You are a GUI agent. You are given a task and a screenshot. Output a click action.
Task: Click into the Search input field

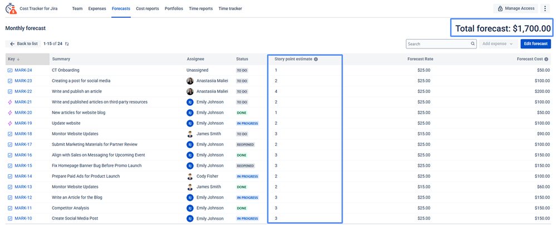438,43
